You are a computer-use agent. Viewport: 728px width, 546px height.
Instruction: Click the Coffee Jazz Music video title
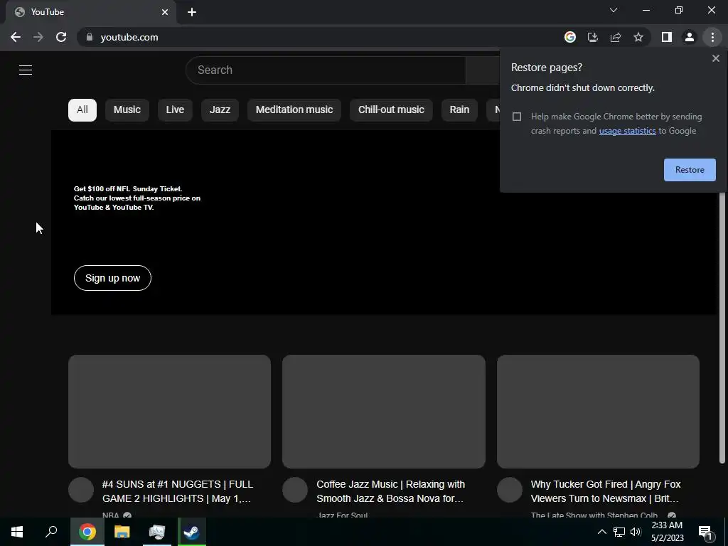coord(390,491)
